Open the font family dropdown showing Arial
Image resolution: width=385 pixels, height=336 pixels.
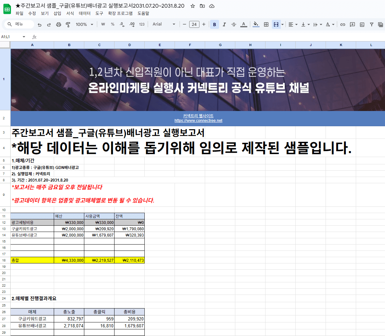[163, 24]
